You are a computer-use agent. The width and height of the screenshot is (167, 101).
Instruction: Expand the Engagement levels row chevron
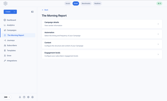158,54
